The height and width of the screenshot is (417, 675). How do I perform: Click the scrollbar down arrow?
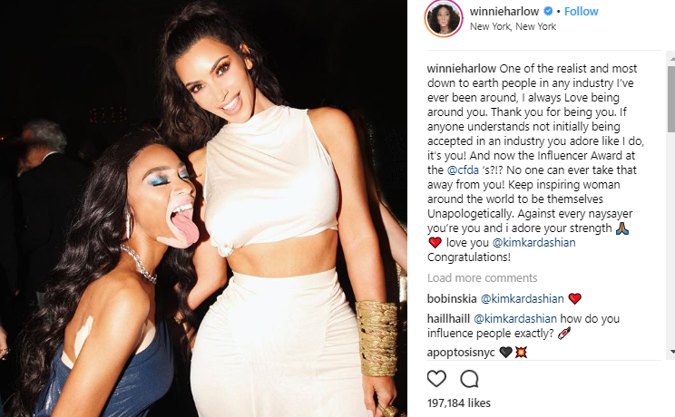[671, 352]
